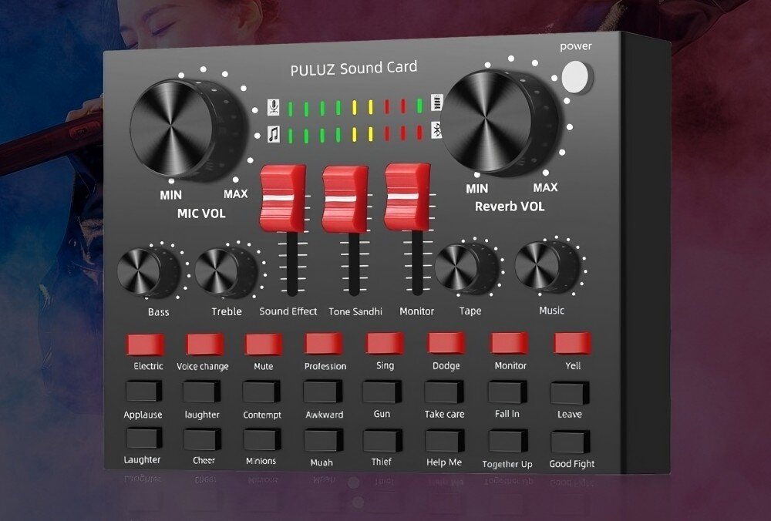Viewport: 771px width, 521px height.
Task: Trigger the Awkward sound button
Action: click(322, 392)
